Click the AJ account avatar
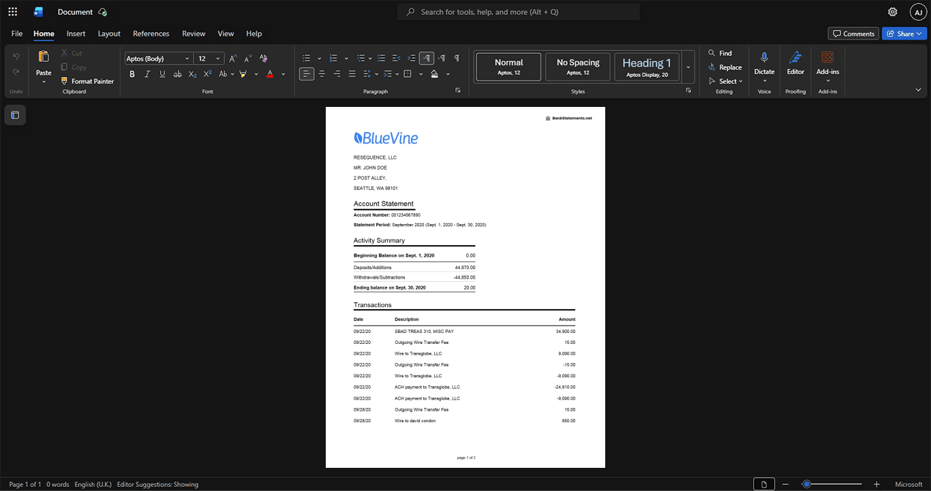This screenshot has width=931, height=491. click(918, 12)
